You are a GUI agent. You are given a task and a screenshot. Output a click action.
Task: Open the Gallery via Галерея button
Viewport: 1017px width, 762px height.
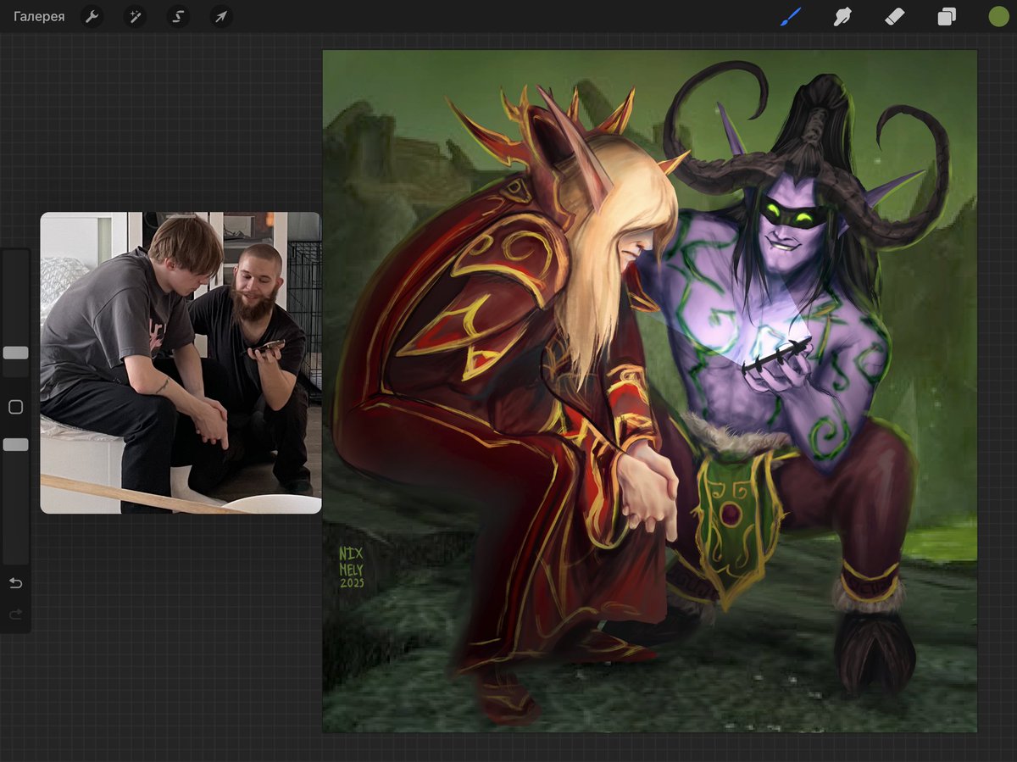tap(39, 16)
